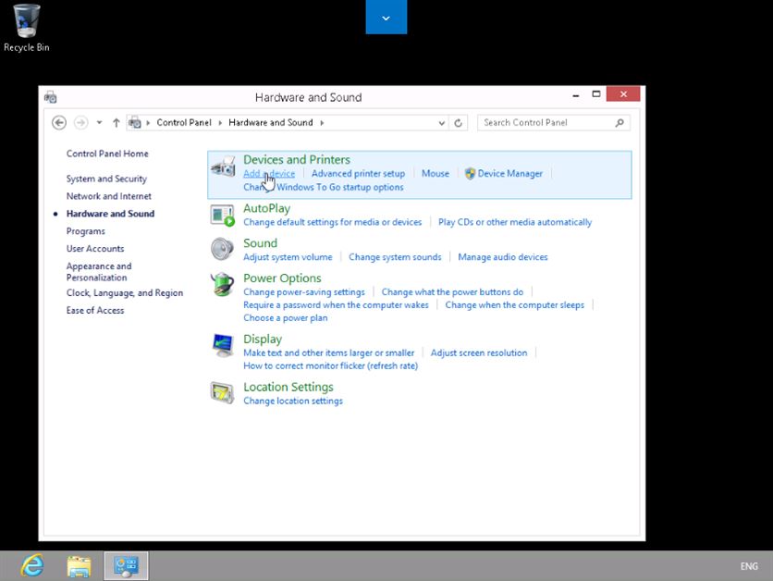Select System and Security in sidebar

click(106, 179)
